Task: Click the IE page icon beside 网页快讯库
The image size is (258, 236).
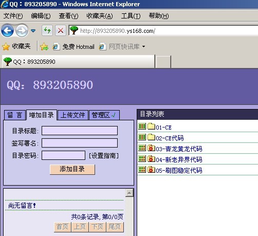Action: 103,47
